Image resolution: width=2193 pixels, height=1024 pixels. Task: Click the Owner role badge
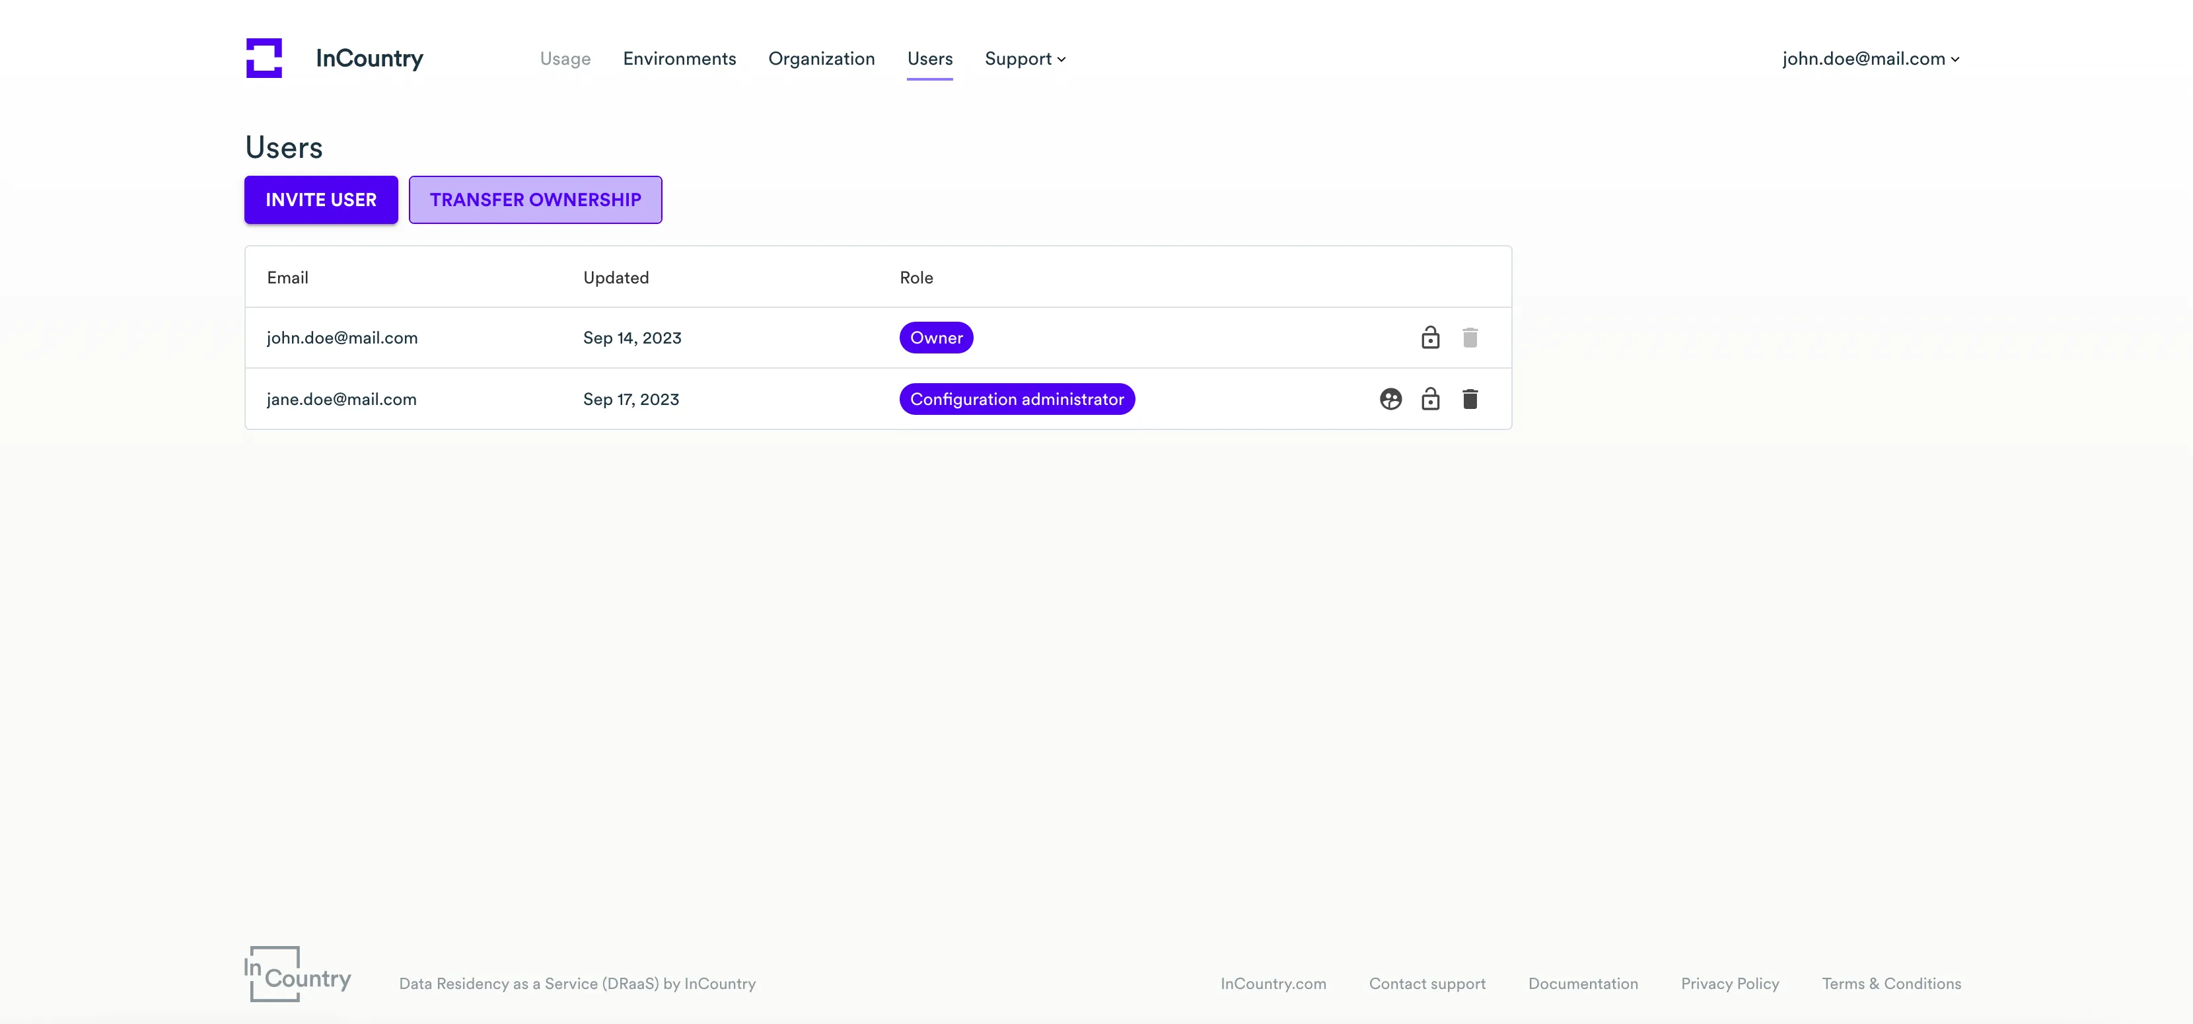937,338
